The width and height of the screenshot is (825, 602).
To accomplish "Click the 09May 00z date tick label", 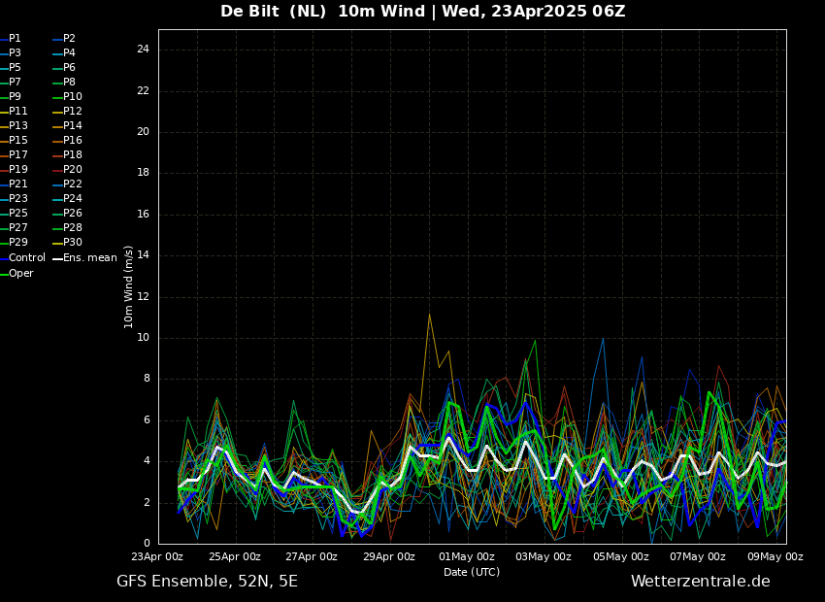I will (775, 557).
